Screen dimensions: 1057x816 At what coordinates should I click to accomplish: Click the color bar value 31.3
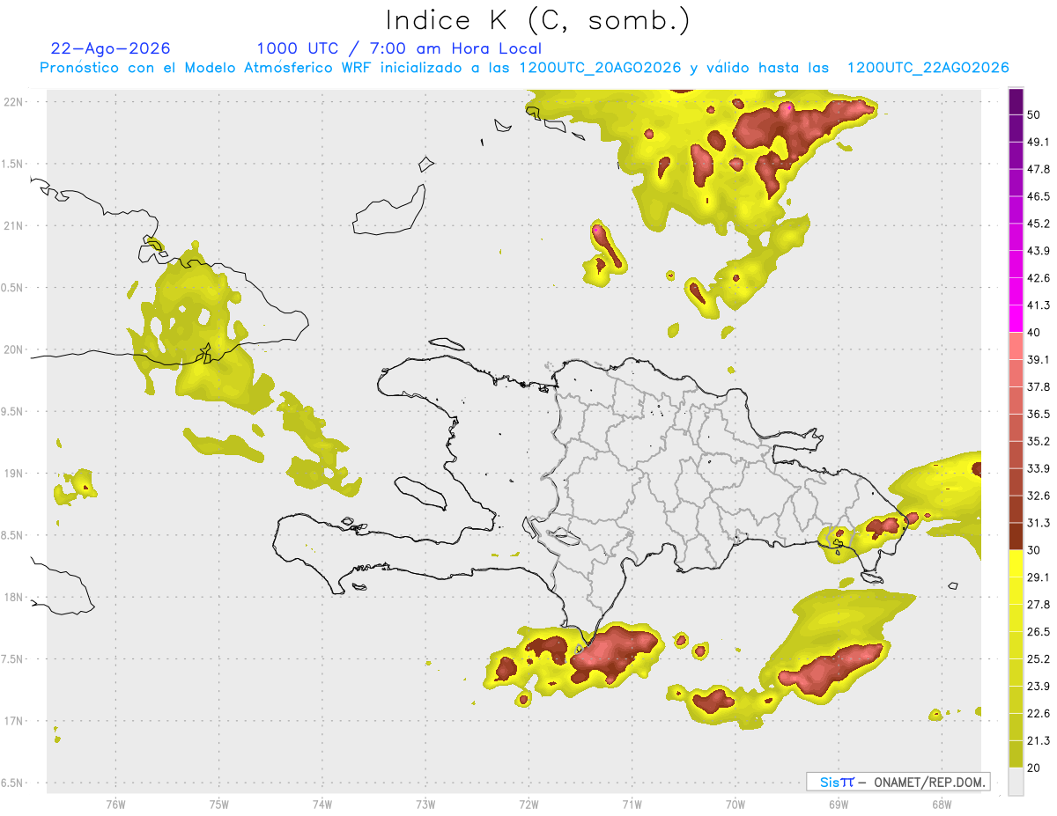click(x=1038, y=523)
